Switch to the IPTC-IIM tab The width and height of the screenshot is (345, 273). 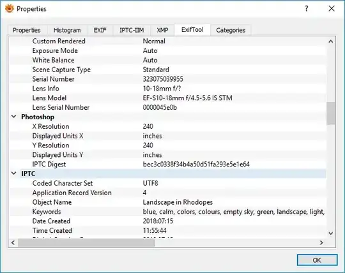coord(132,30)
